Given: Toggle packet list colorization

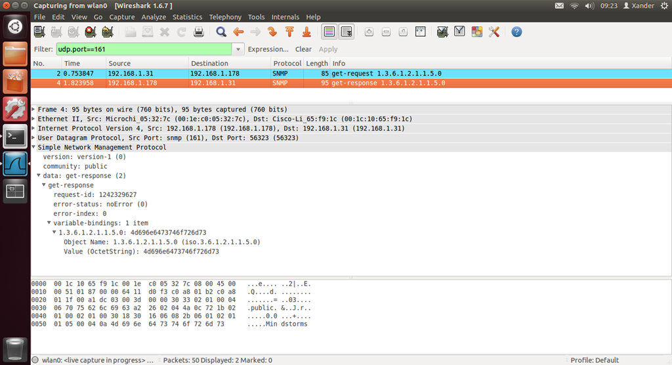Looking at the screenshot, I should pos(329,32).
